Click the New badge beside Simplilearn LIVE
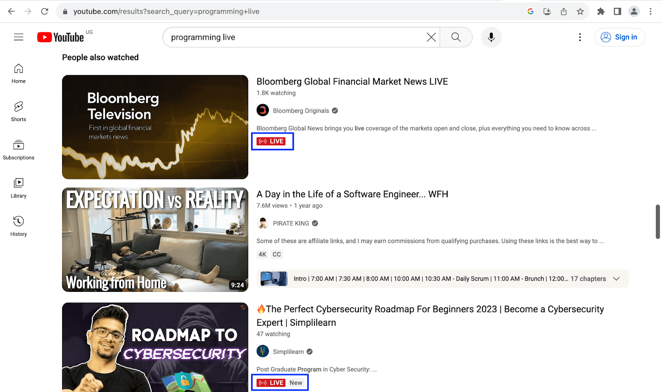The image size is (662, 392). 296,383
